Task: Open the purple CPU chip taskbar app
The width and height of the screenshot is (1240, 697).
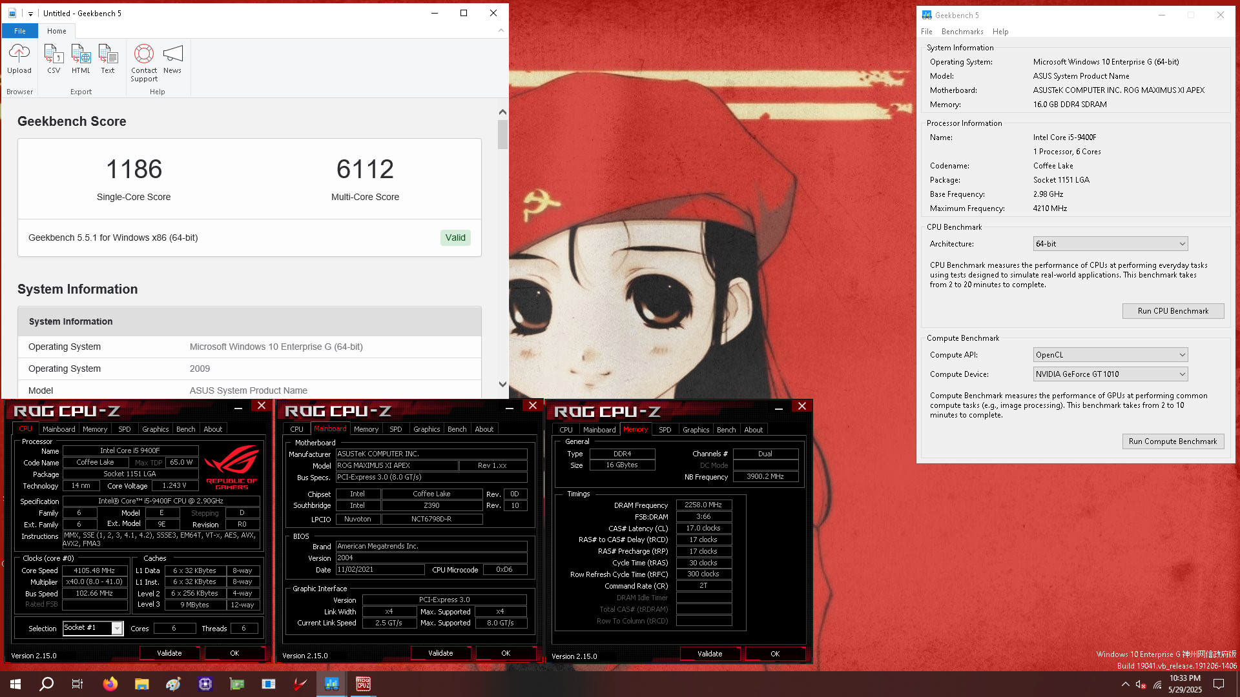Action: pyautogui.click(x=205, y=684)
